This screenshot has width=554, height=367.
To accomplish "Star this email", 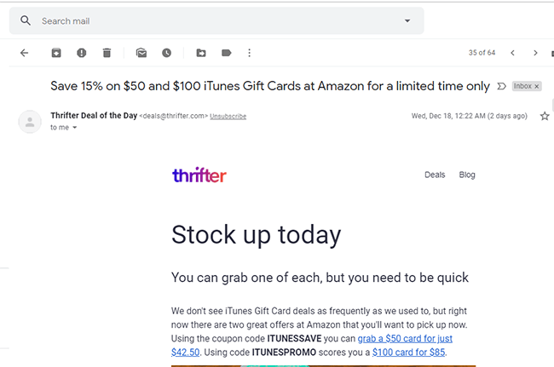I will (x=545, y=116).
